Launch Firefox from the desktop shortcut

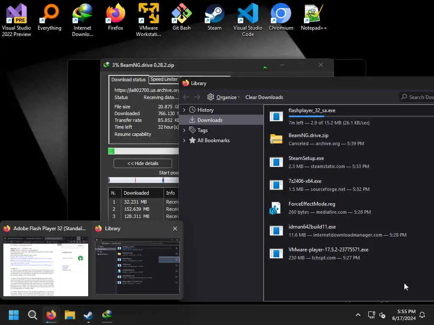click(x=115, y=17)
